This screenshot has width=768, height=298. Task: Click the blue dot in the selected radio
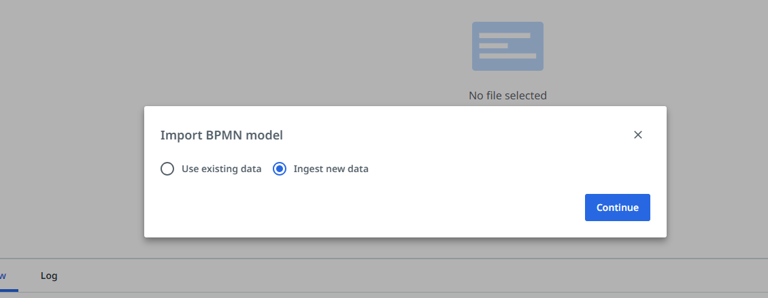(x=280, y=169)
